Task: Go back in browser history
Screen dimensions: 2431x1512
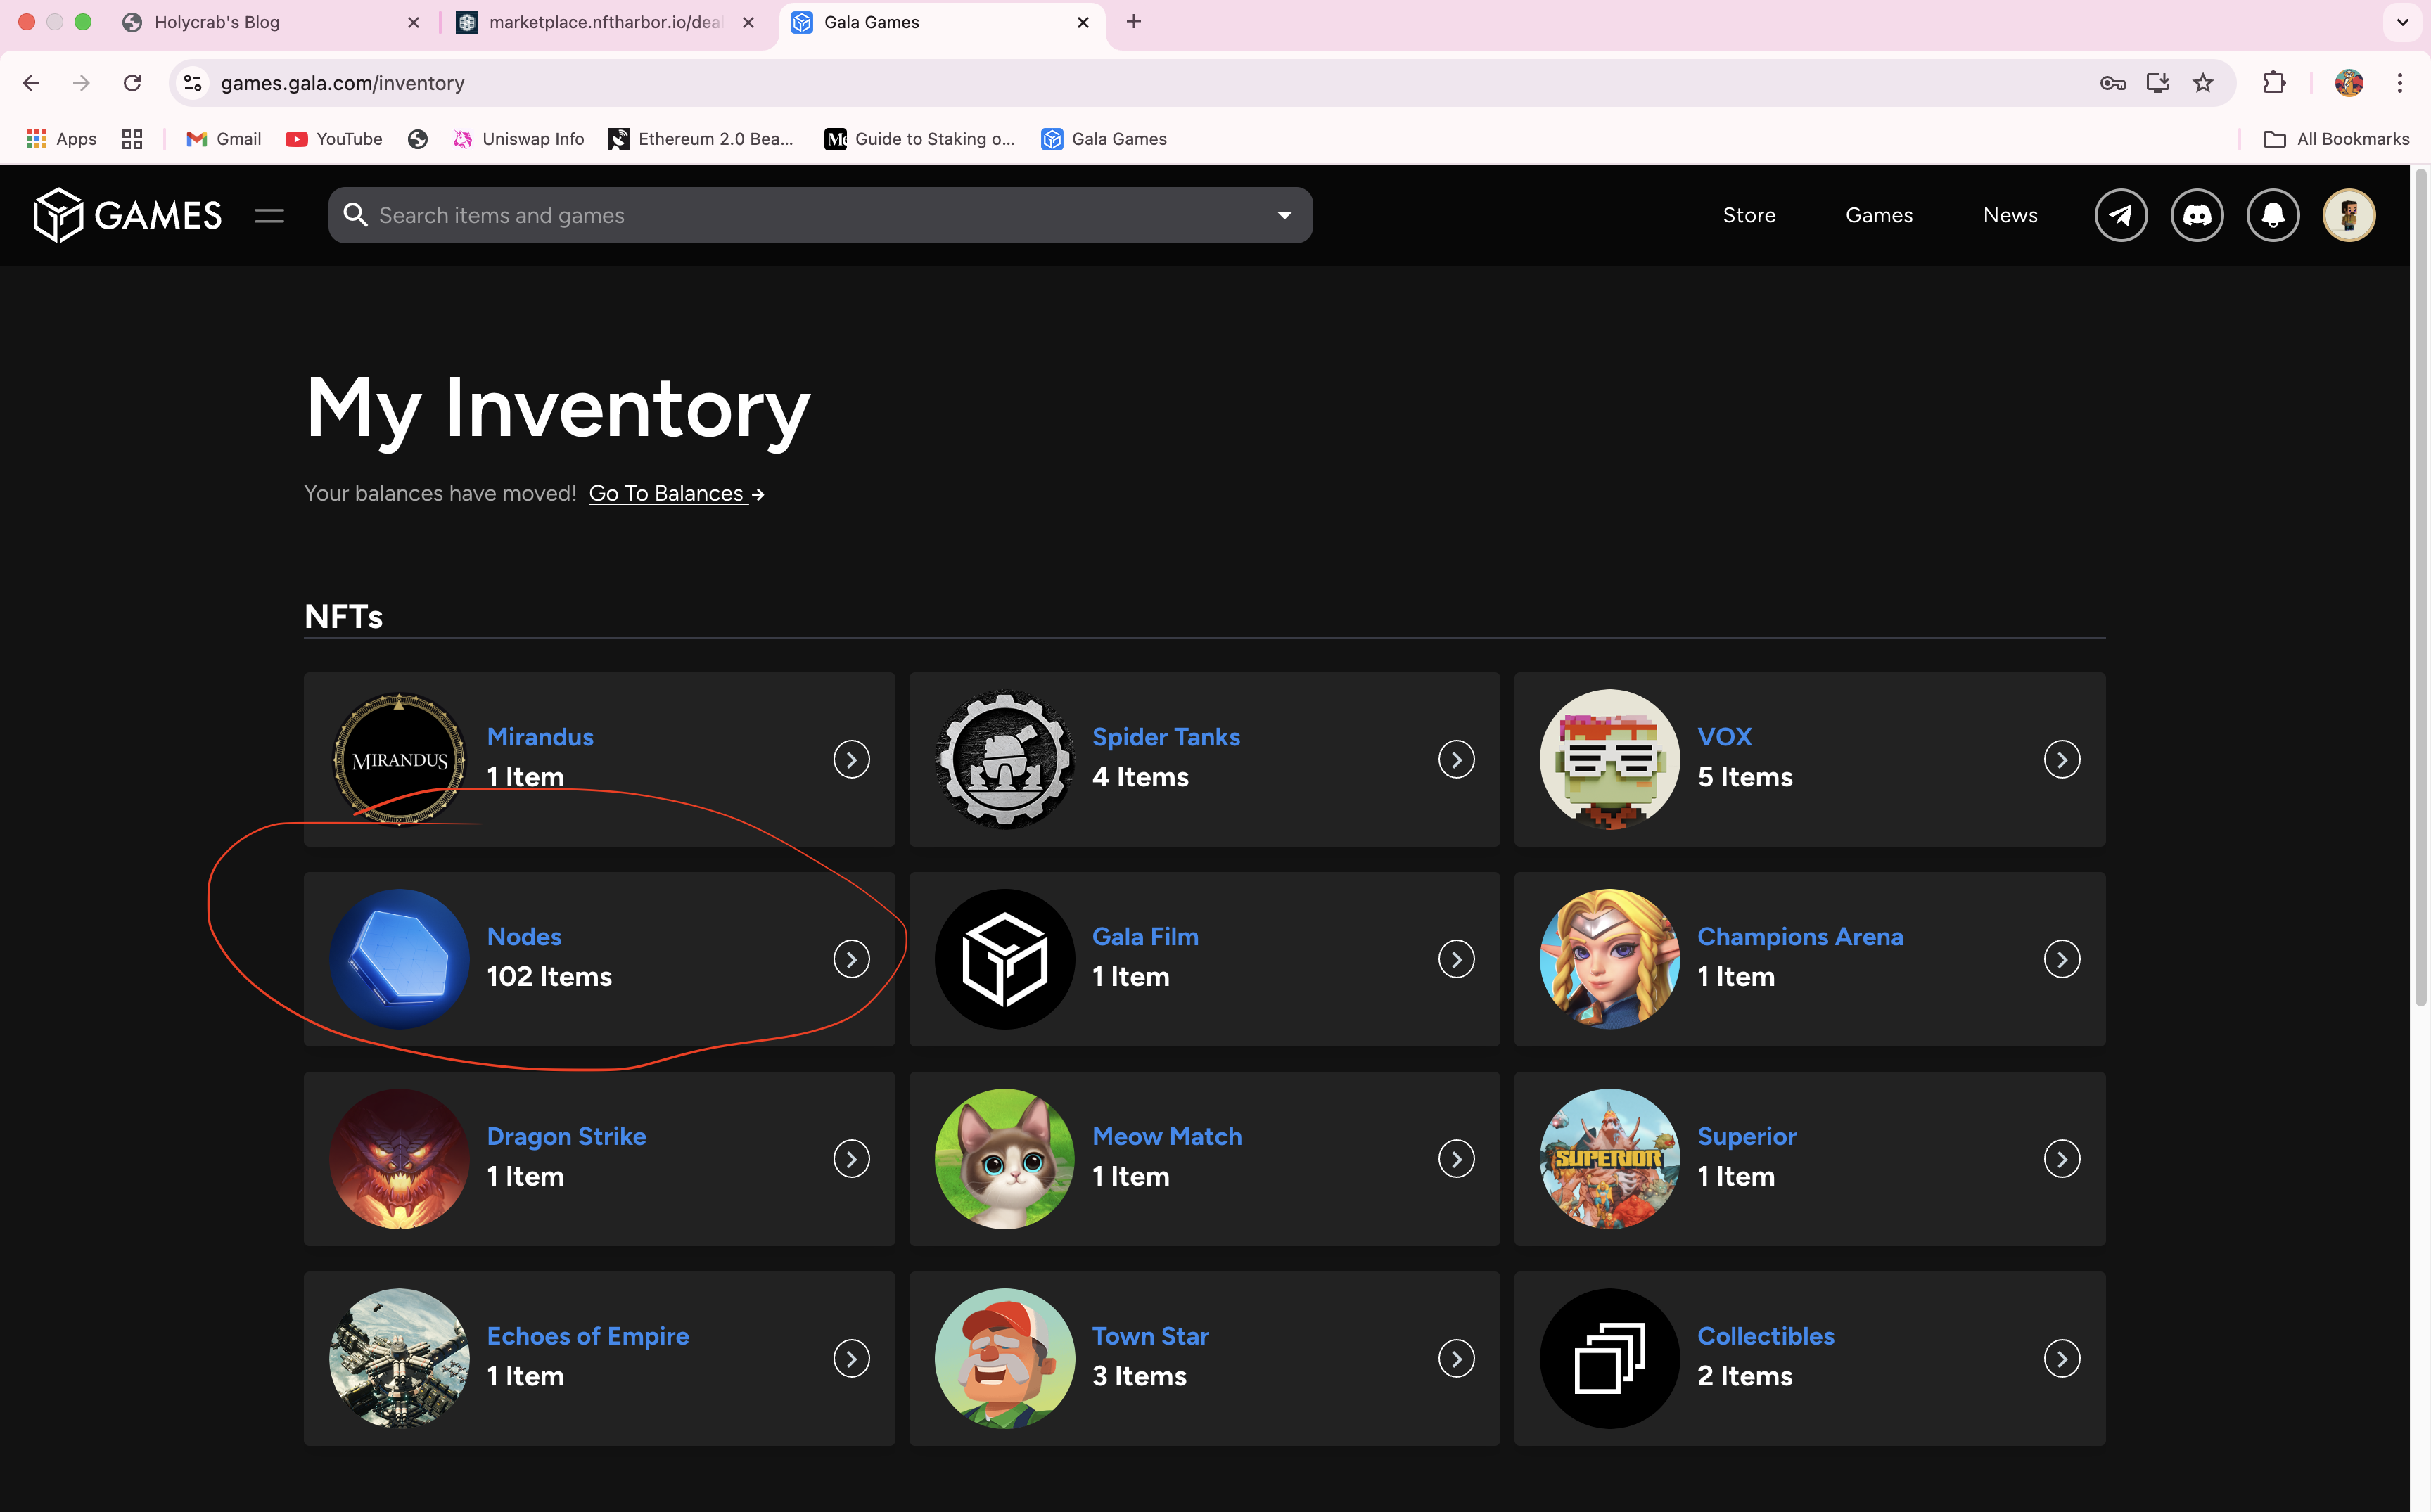Action: tap(31, 83)
